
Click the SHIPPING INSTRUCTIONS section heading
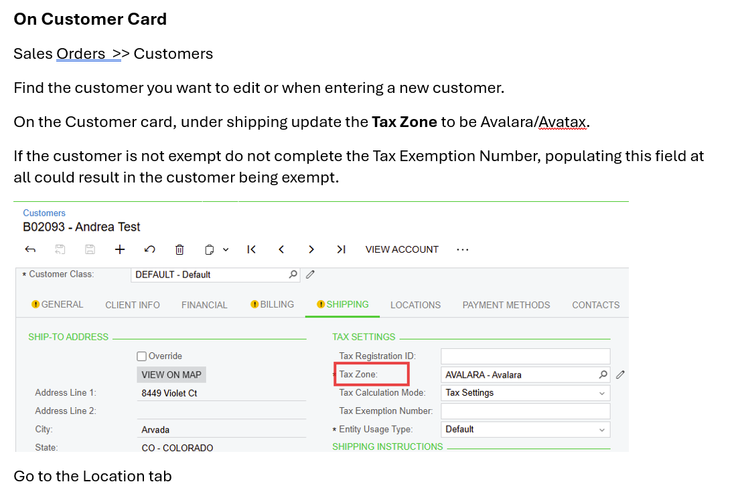pos(388,447)
